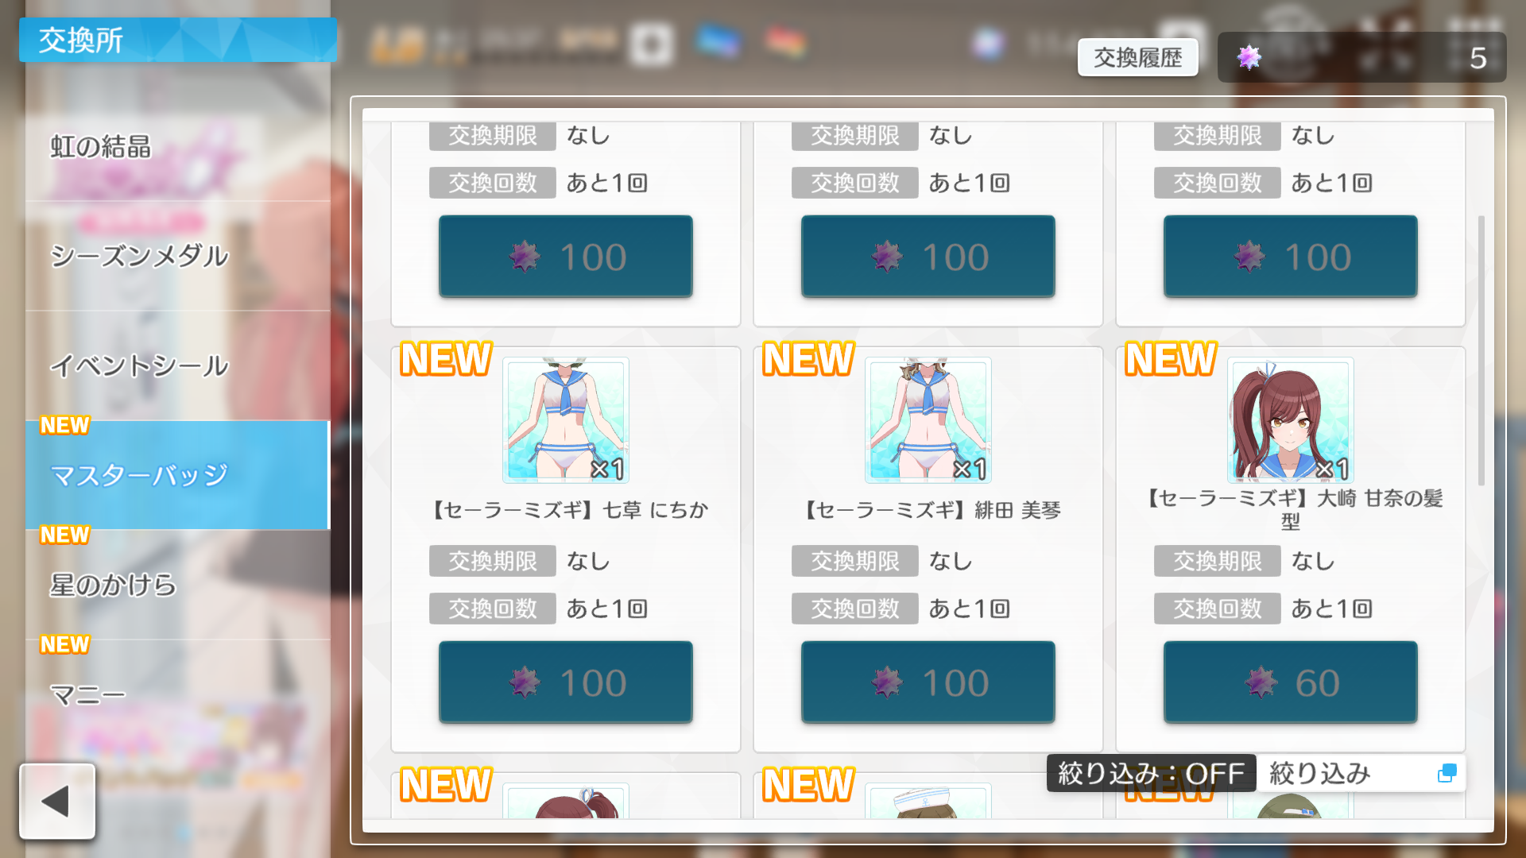Click the 緋田 美琴 swimsuit thumbnail
Image resolution: width=1526 pixels, height=858 pixels.
pyautogui.click(x=928, y=420)
